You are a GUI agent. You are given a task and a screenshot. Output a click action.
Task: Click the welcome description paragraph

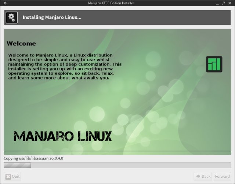click(65, 66)
